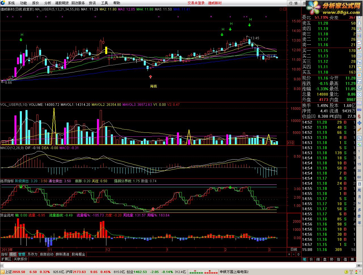Click the 0 reset button below chart
363x275 pixels.
pyautogui.click(x=298, y=254)
